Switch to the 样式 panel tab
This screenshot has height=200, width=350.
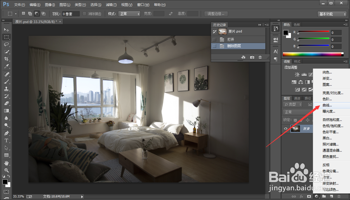(297, 61)
